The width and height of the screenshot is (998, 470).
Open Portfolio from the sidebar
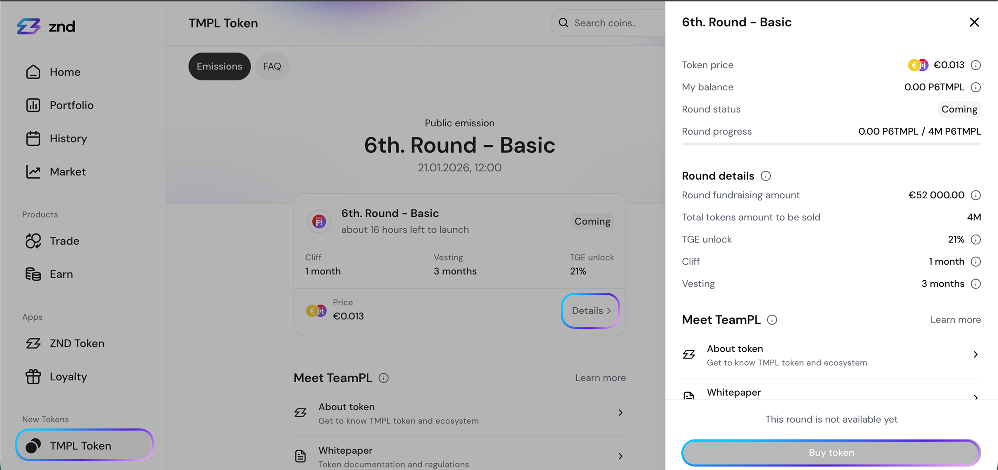(71, 105)
